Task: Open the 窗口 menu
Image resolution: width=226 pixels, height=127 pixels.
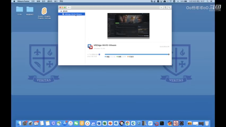Action: click(56, 1)
